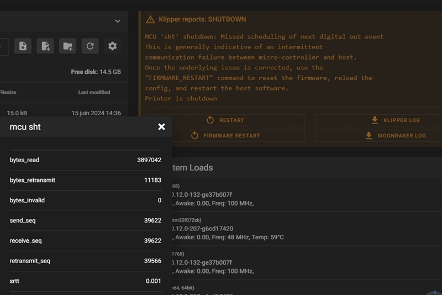This screenshot has height=295, width=442.
Task: Click the upload file icon
Action: [x=23, y=46]
